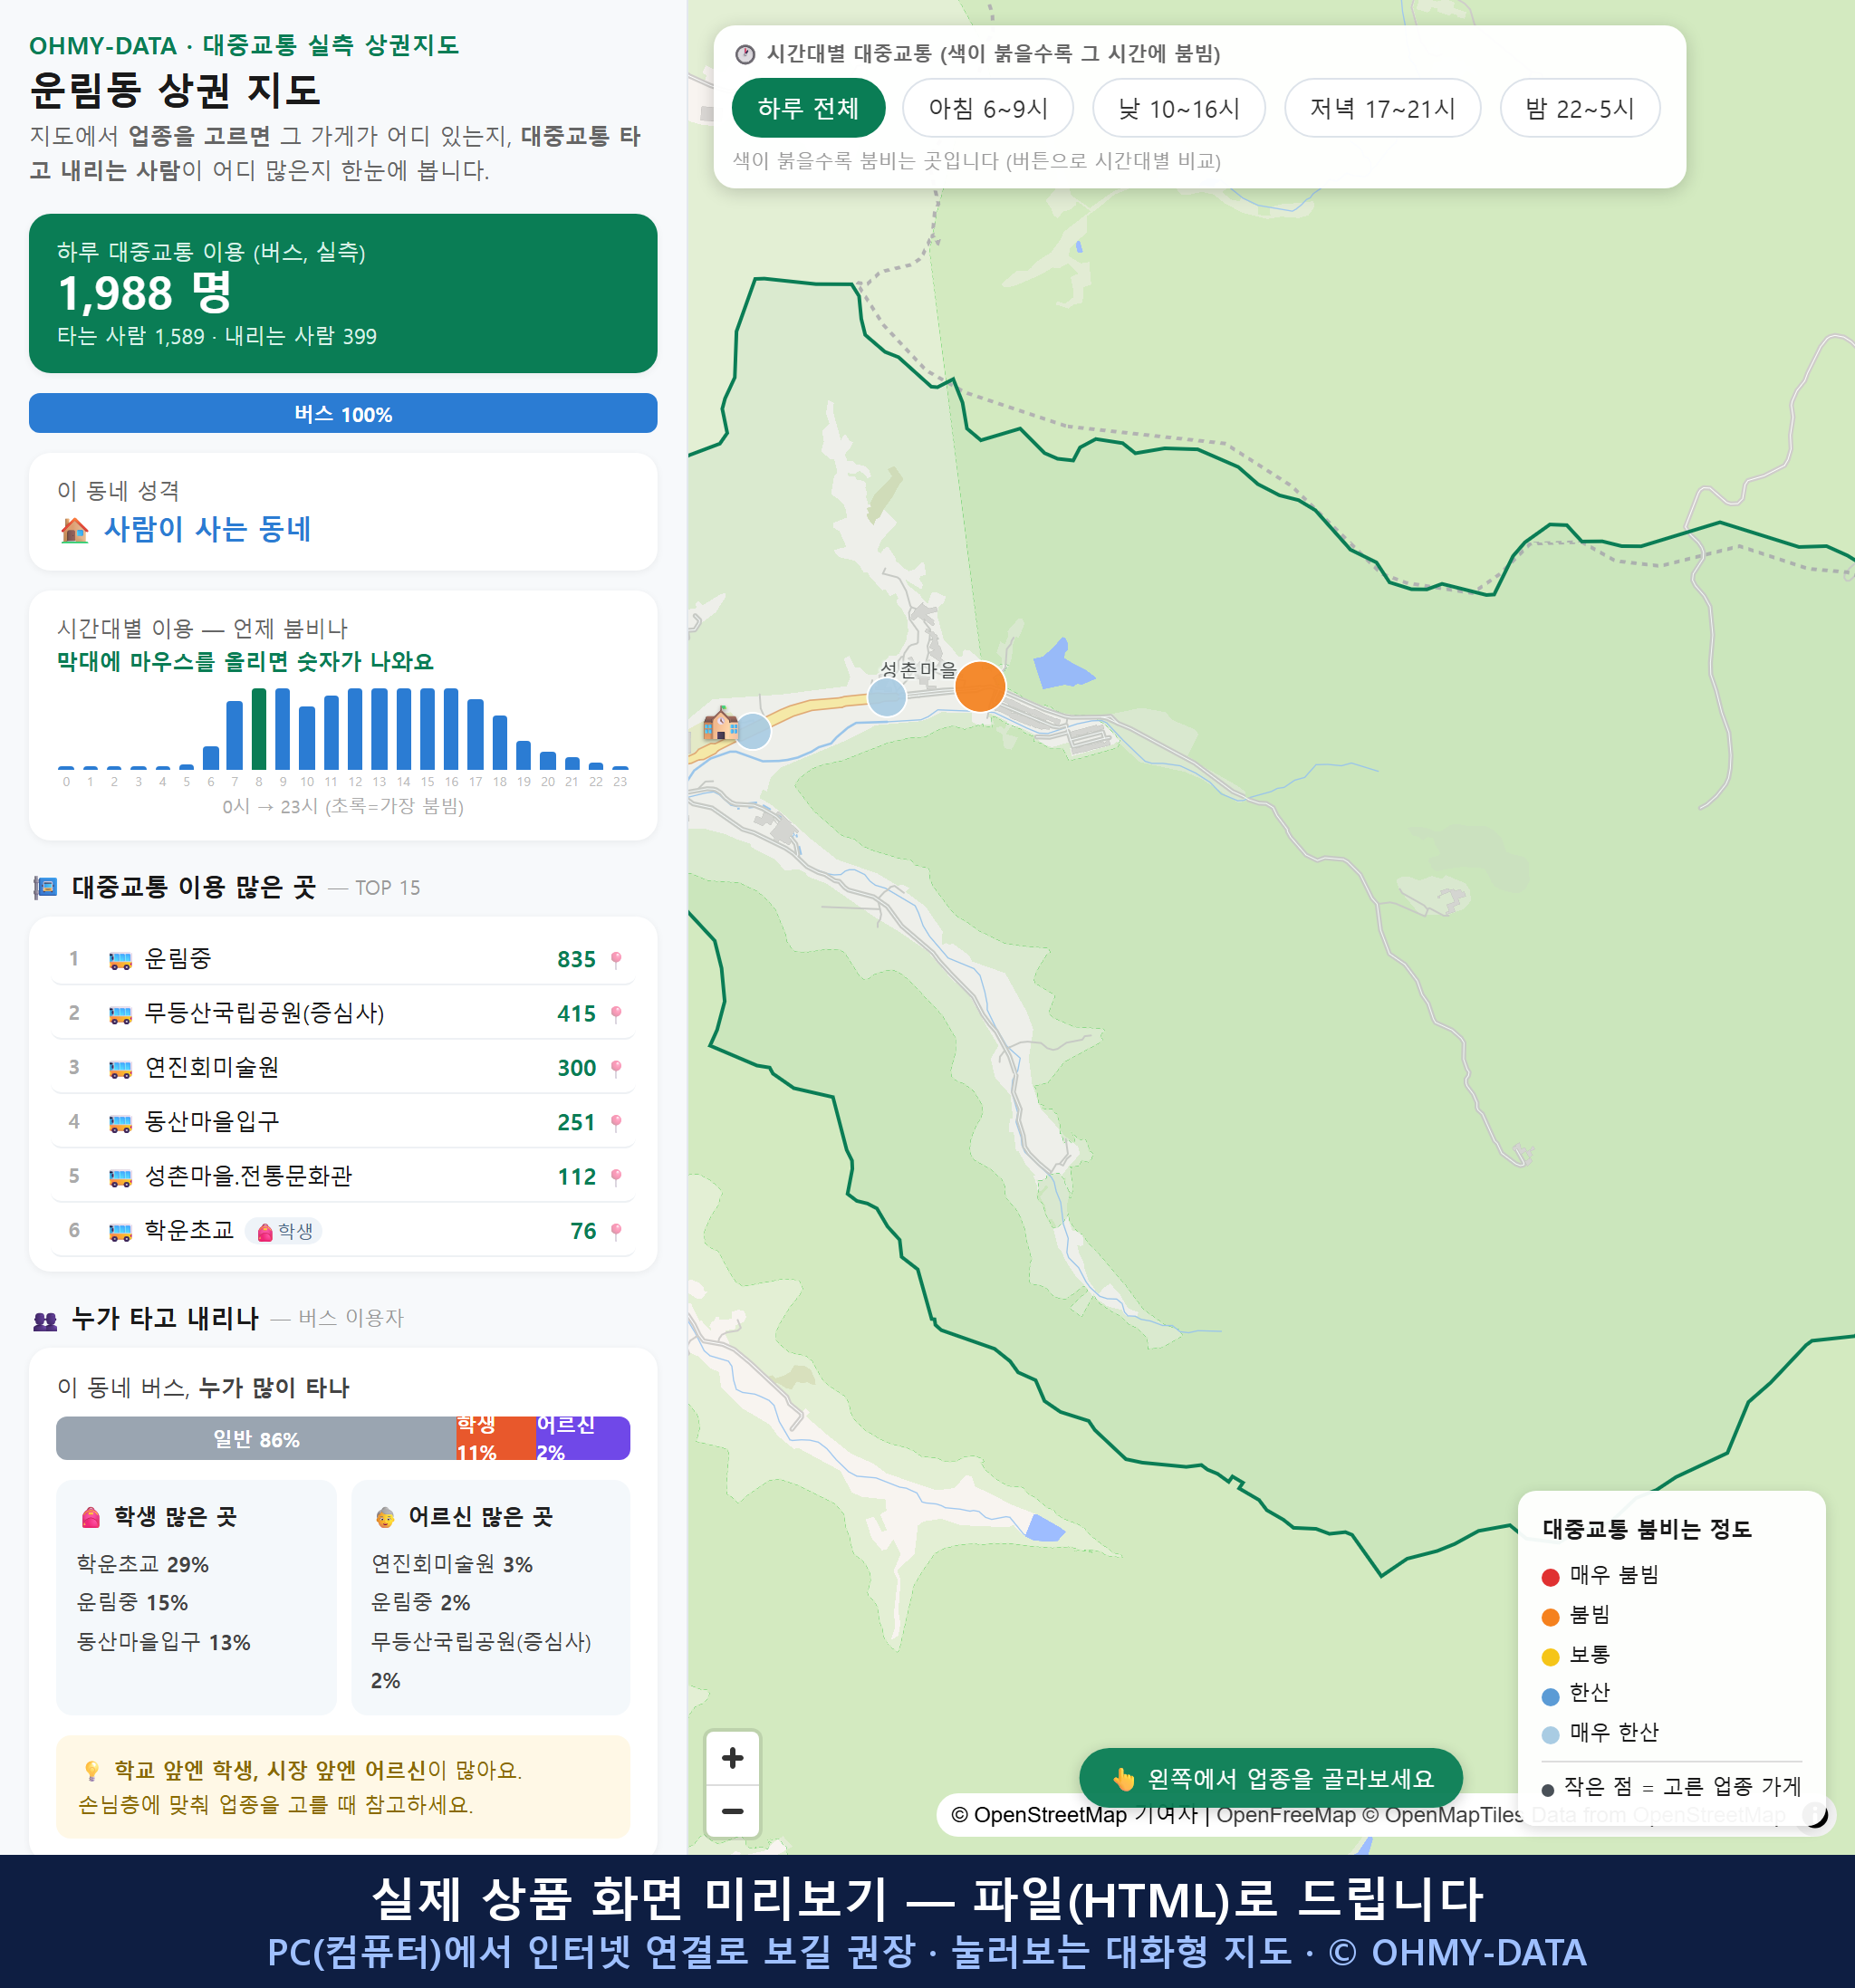The height and width of the screenshot is (1988, 1855).
Task: Switch to 밤 22~5시 time filter
Action: 1579,108
